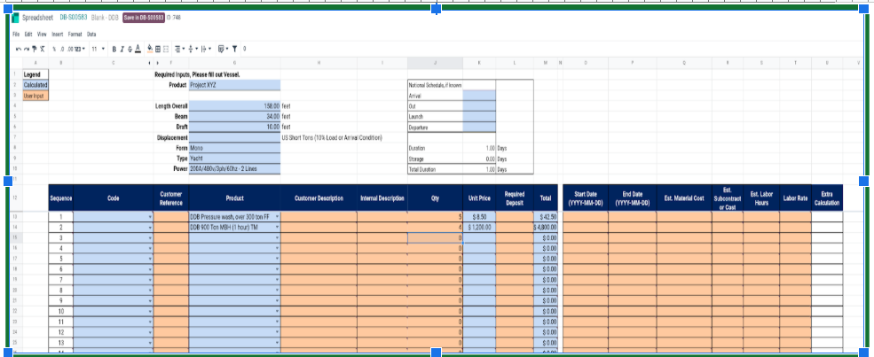Open the horizontal align dropdown
874x357 pixels.
(x=179, y=49)
